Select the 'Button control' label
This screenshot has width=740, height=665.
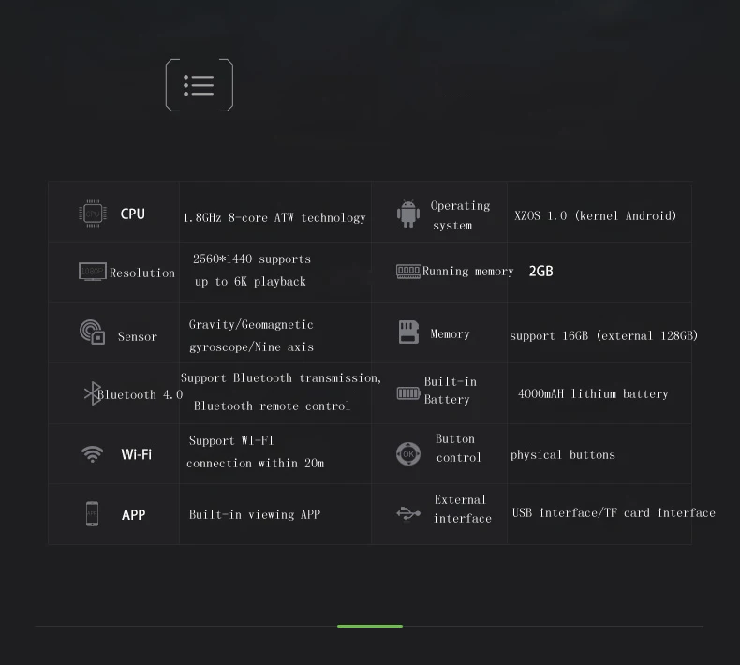point(458,449)
